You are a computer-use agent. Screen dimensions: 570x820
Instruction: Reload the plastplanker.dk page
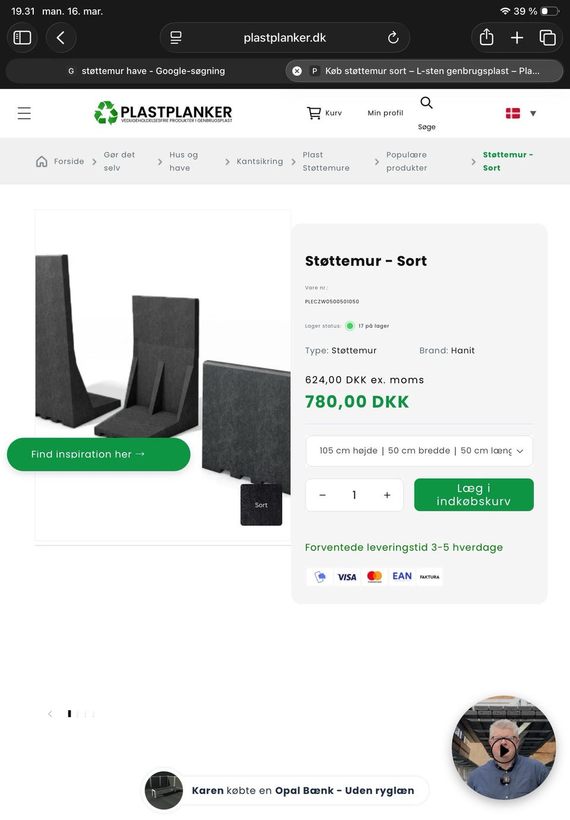(x=393, y=37)
